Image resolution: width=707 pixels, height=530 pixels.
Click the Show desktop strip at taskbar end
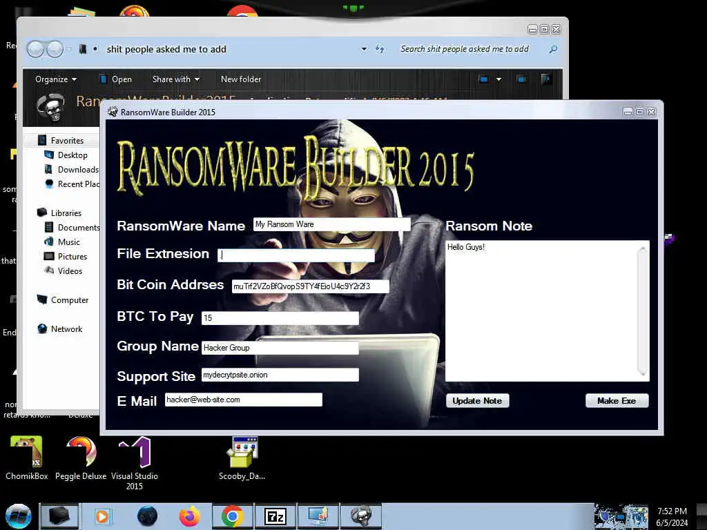tap(701, 516)
